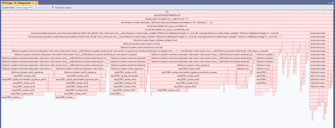
Task: Click the win_iocp_io_context::run frame
Action: point(167,26)
